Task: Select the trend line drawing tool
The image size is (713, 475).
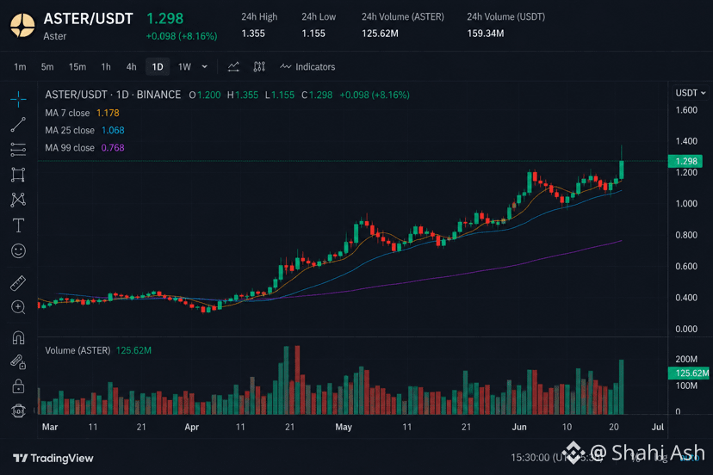Action: 18,125
